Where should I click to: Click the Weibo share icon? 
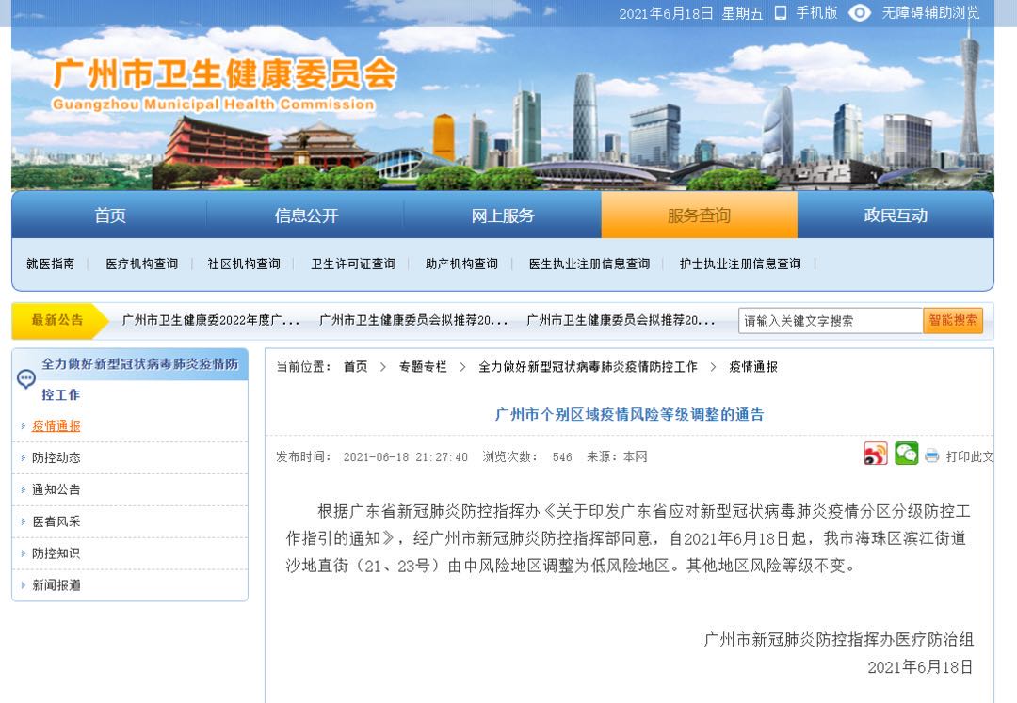[x=875, y=455]
